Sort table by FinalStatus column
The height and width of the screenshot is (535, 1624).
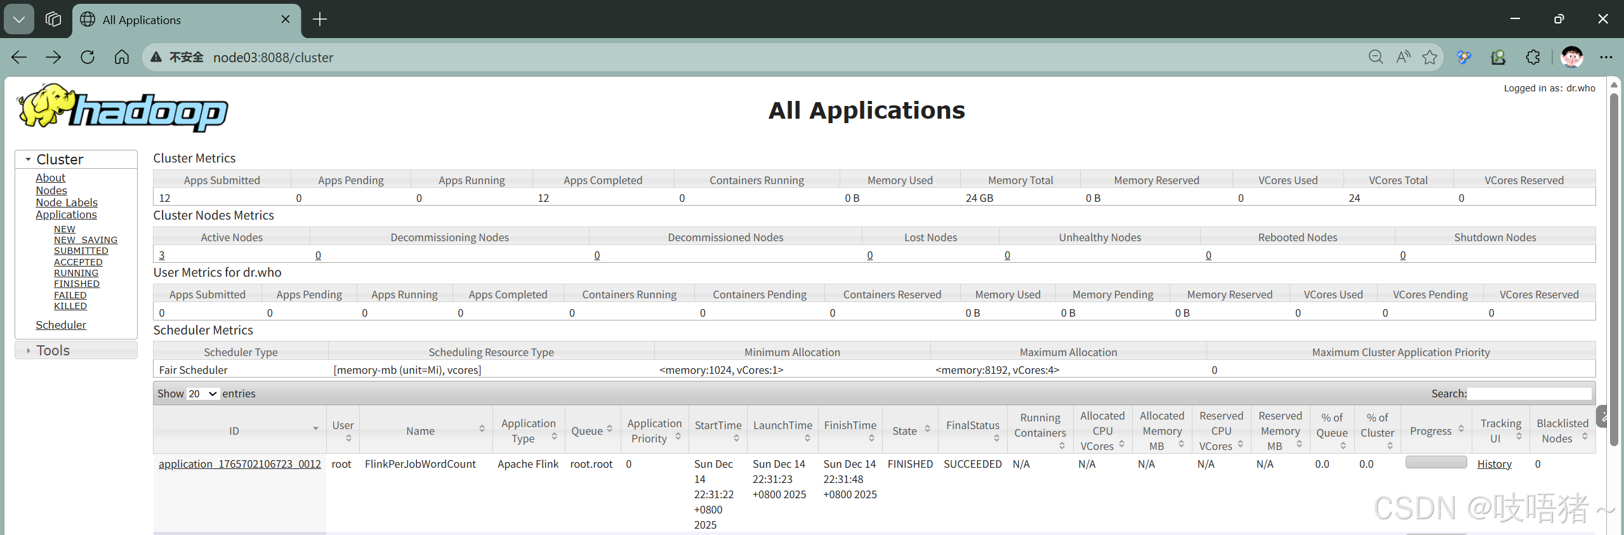pos(996,439)
